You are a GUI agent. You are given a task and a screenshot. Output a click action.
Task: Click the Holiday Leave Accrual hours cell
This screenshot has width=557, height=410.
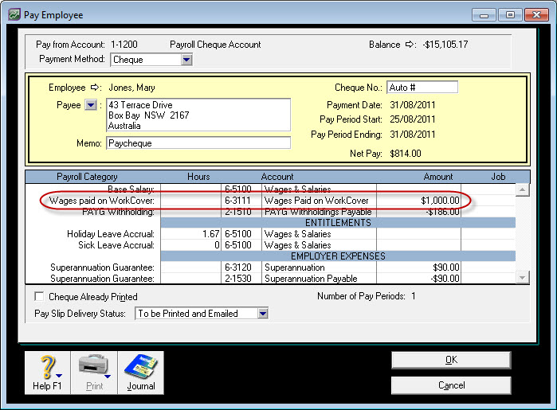coord(191,234)
